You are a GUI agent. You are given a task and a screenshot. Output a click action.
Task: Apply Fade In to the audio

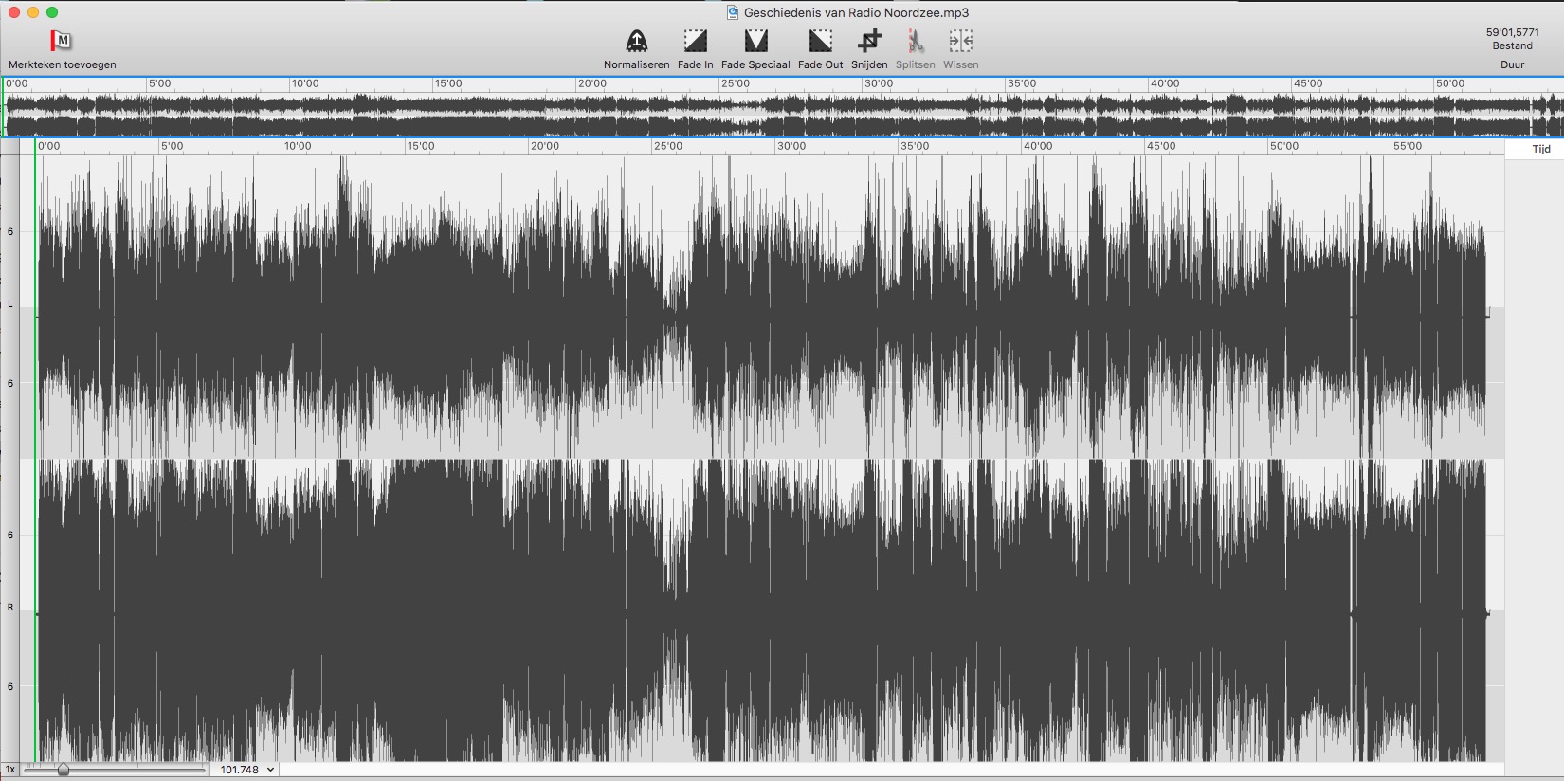coord(695,41)
